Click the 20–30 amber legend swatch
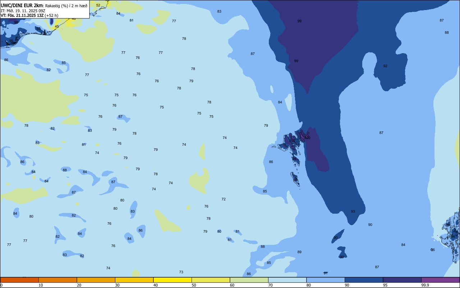This screenshot has height=288, width=460. pyautogui.click(x=96, y=280)
